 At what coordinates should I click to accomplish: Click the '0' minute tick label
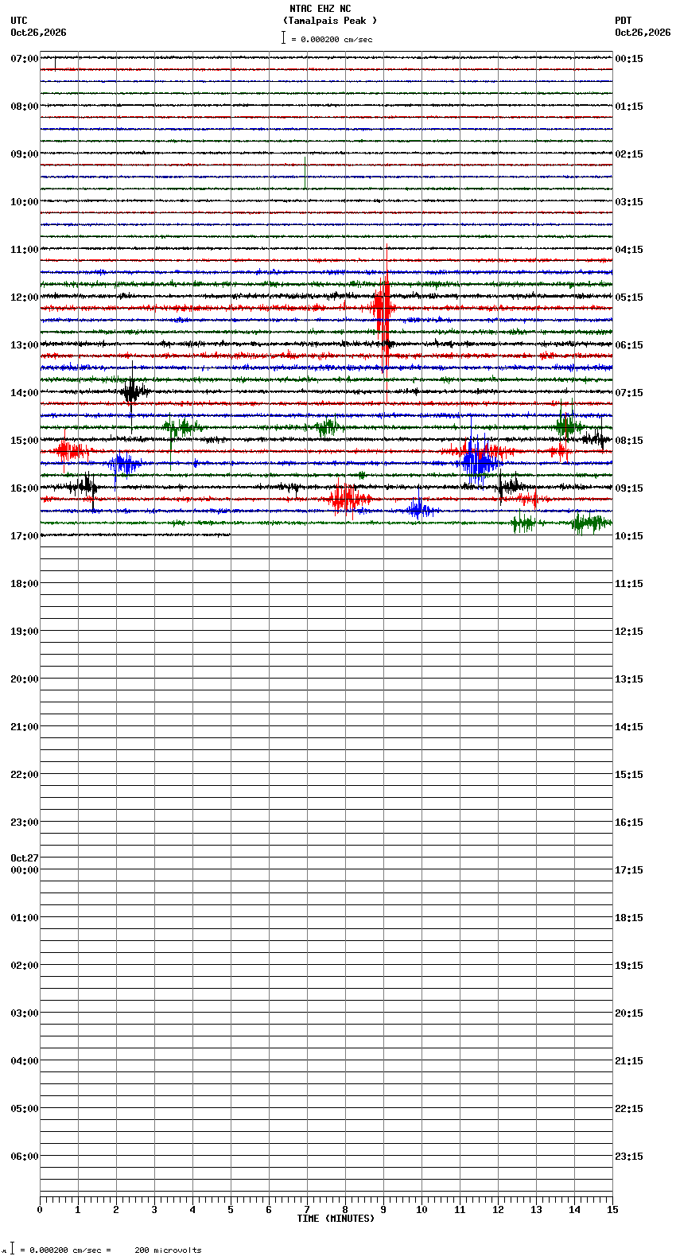tap(40, 1210)
